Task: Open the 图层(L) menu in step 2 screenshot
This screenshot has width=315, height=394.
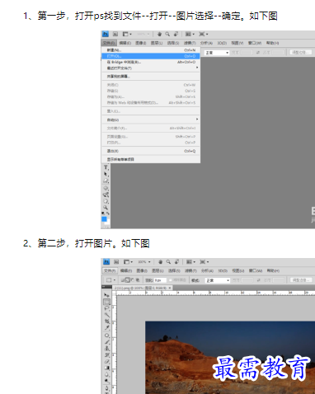Action: coord(157,271)
